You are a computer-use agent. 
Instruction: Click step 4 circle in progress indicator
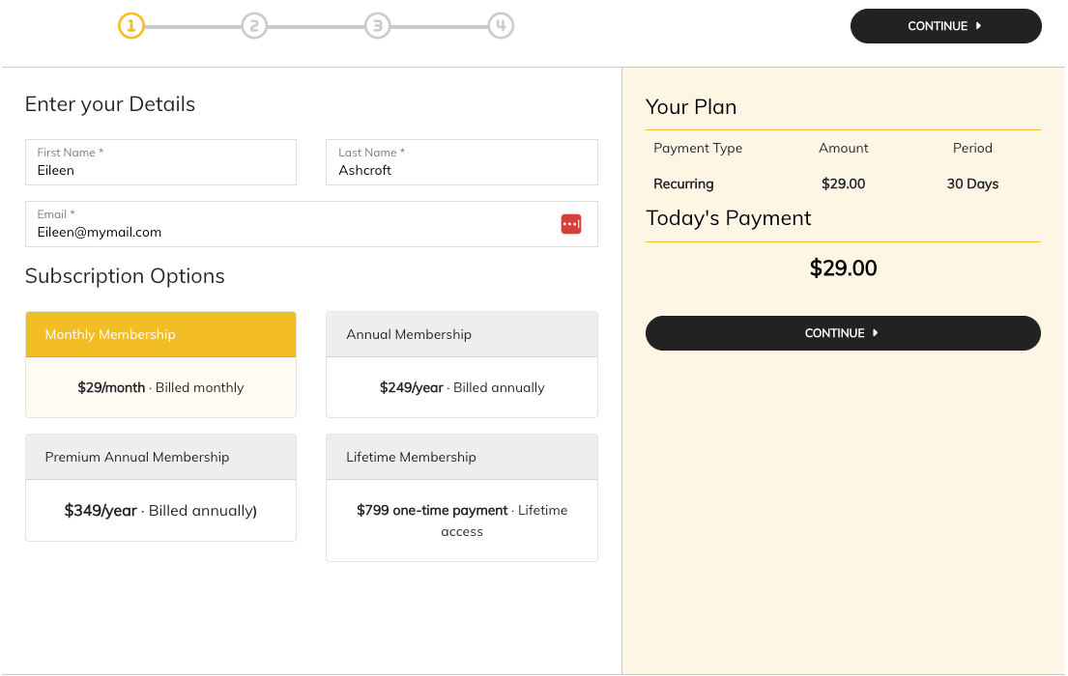[501, 26]
